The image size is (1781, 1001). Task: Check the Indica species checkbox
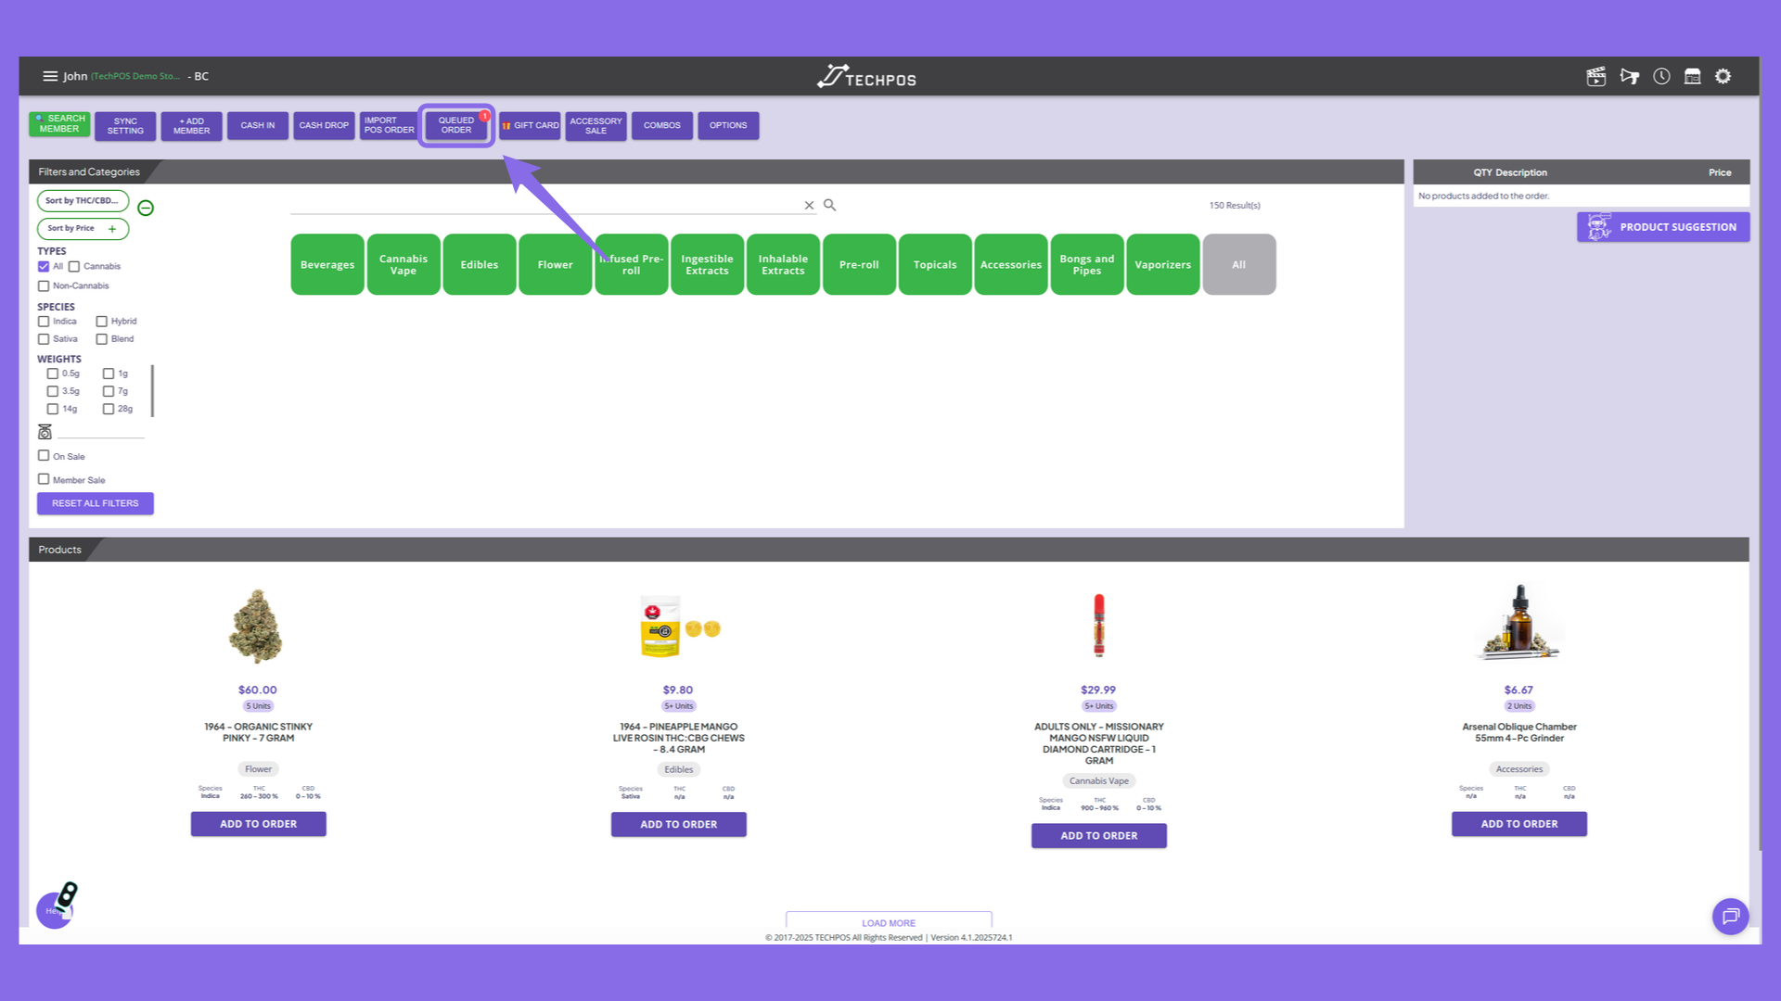[44, 322]
